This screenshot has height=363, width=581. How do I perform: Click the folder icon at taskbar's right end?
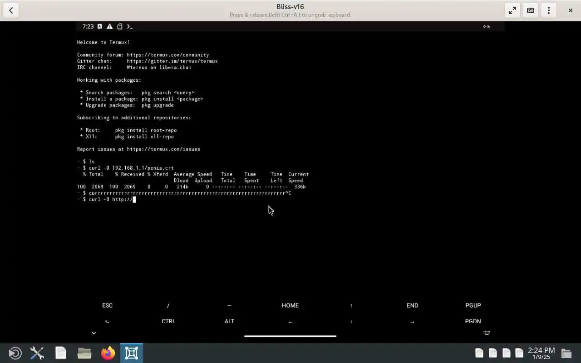[x=566, y=353]
